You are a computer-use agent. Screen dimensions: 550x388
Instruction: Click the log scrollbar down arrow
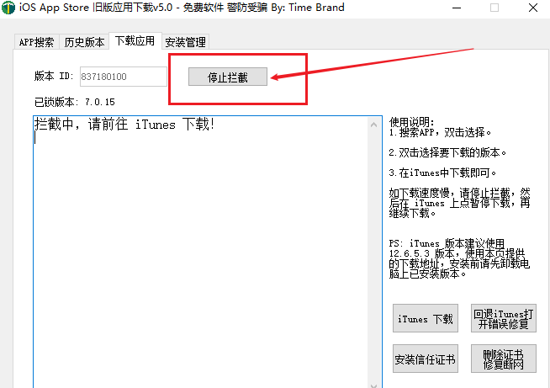[x=374, y=385]
